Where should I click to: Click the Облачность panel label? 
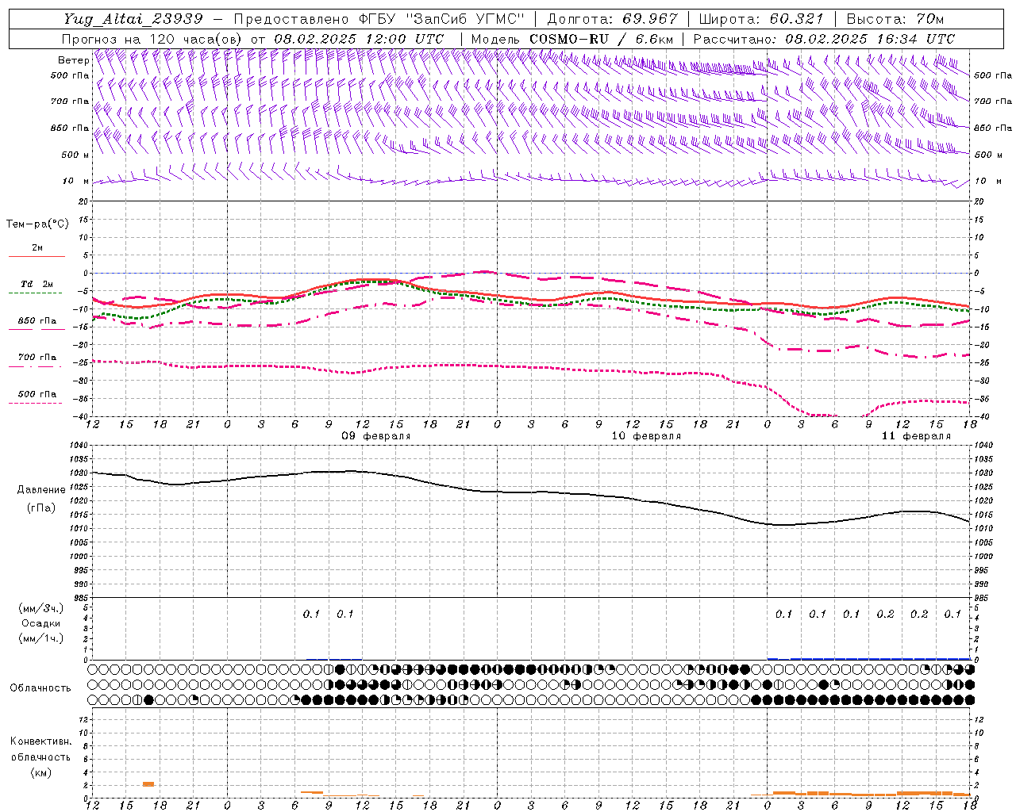(x=40, y=688)
